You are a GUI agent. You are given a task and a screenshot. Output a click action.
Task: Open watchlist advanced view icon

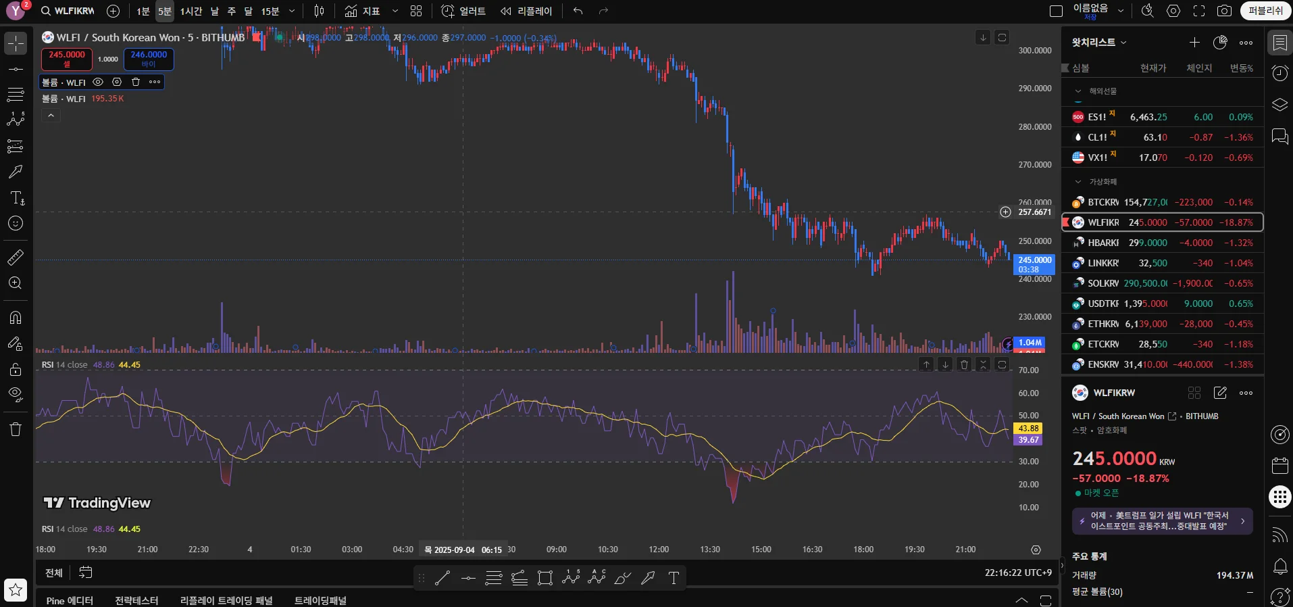click(1220, 43)
